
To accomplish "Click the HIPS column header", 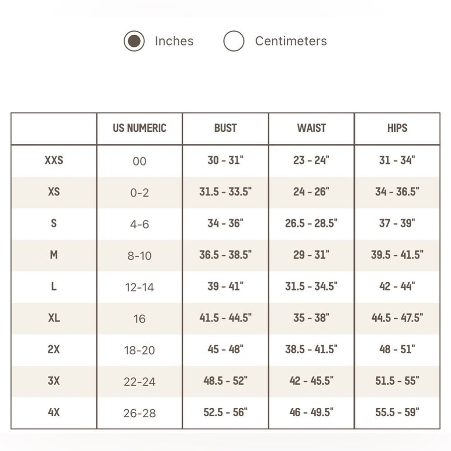I will pyautogui.click(x=397, y=128).
